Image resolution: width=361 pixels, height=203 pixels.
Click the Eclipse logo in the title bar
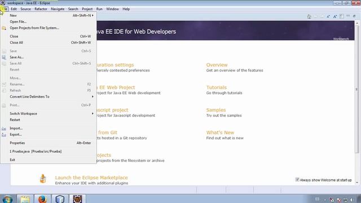click(3, 3)
